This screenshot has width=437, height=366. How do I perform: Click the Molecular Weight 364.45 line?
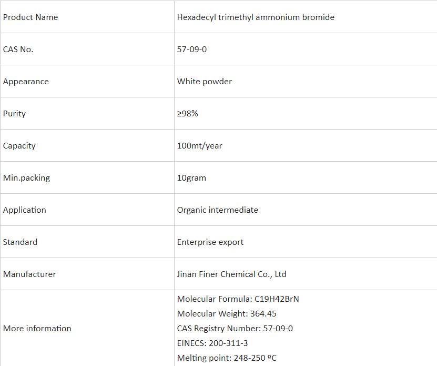[x=227, y=313]
